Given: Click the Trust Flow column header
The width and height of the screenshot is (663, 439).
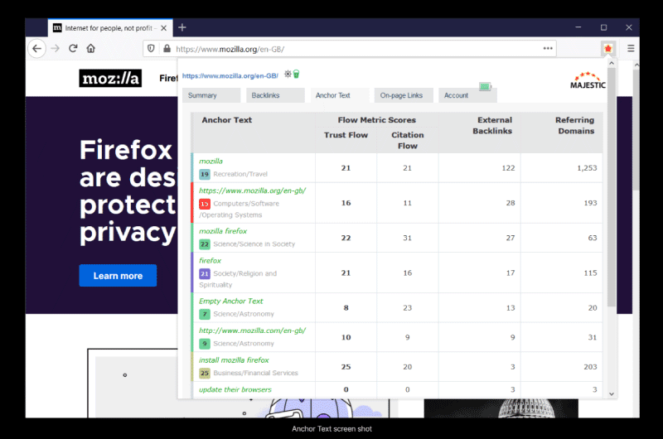Looking at the screenshot, I should tap(346, 135).
